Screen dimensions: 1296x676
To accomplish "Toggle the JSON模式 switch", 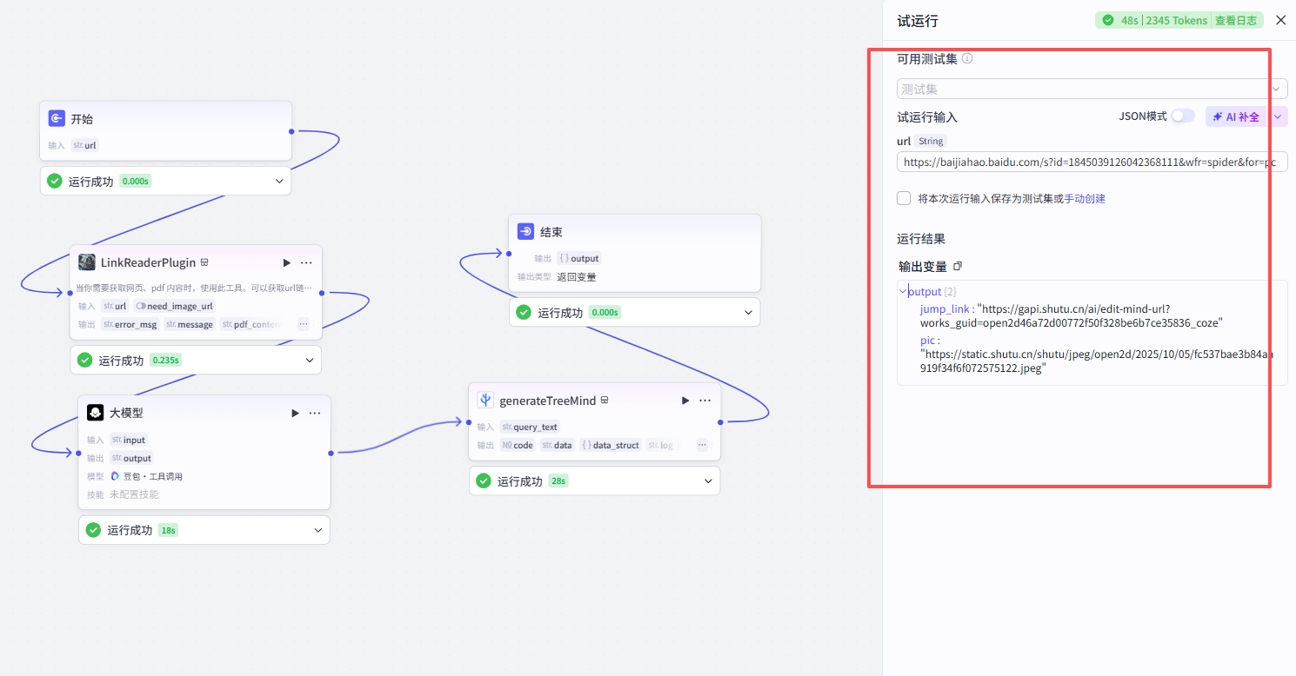I will (x=1183, y=116).
